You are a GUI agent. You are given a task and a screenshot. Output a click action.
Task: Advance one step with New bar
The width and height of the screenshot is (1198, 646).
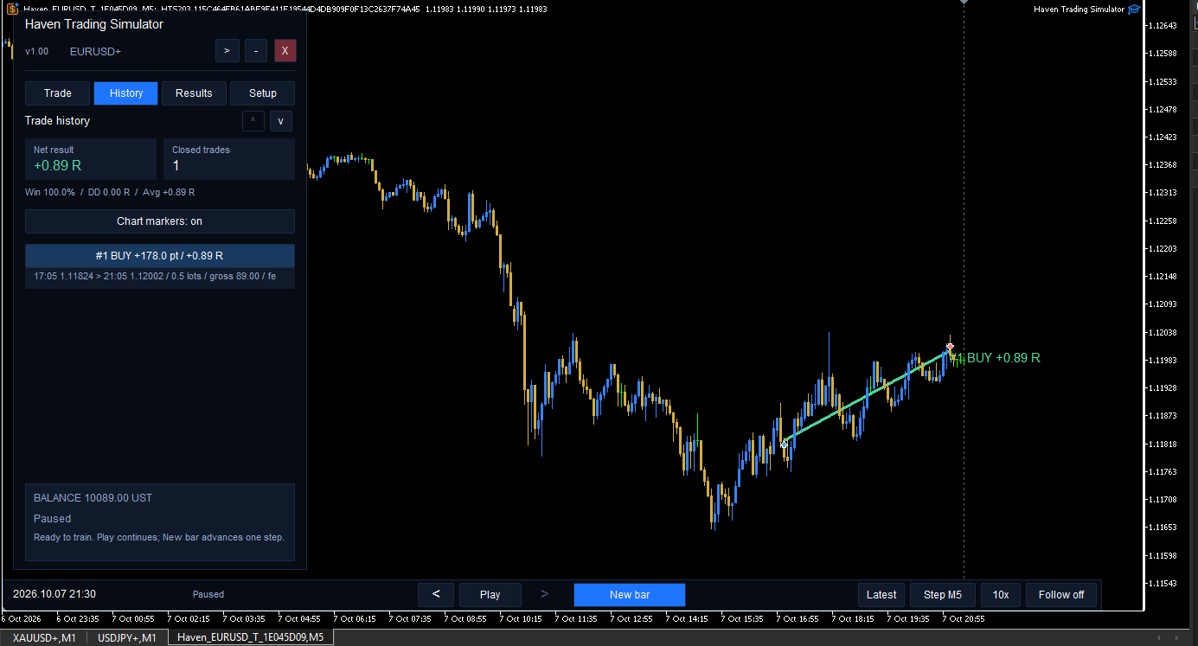click(x=630, y=595)
